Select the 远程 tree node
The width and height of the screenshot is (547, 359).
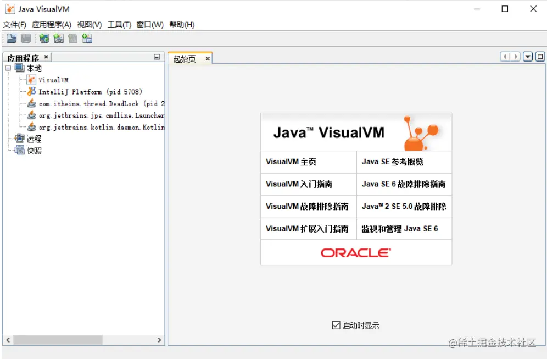34,139
